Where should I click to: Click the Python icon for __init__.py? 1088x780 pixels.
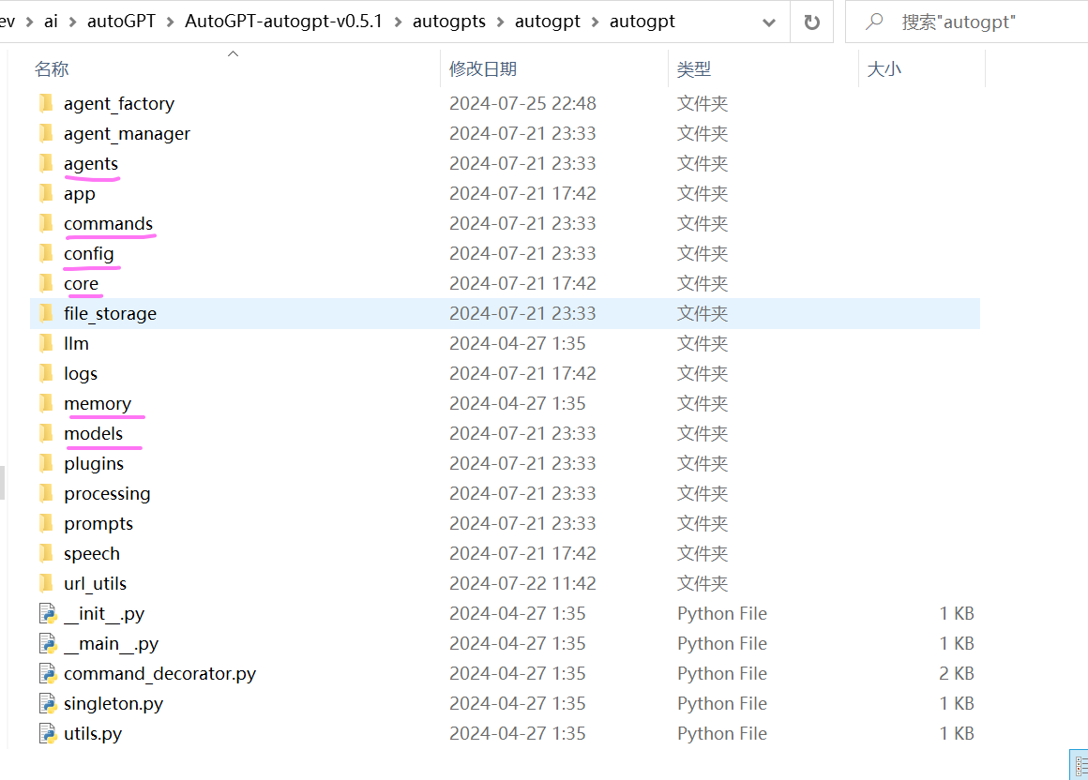[48, 613]
